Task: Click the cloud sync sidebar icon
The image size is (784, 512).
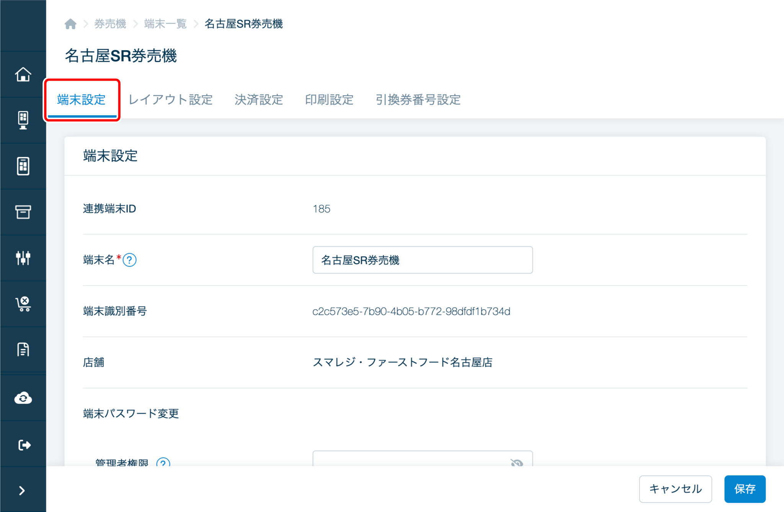Action: [23, 398]
